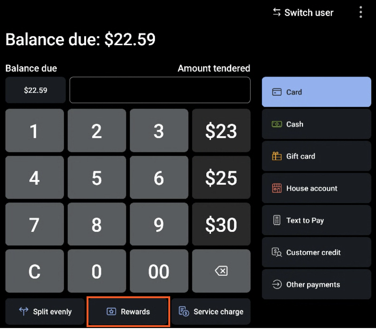Viewport: 376px width, 329px height.
Task: Choose Split evenly for the bill
Action: [45, 312]
